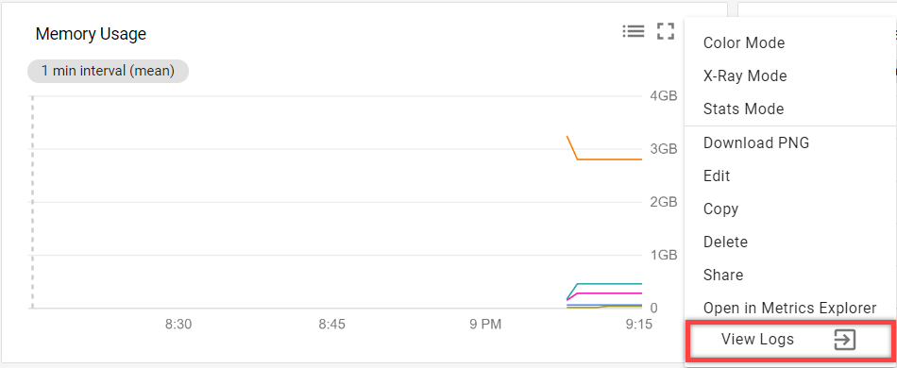Click the Memory Usage chart title
This screenshot has height=368, width=897.
91,34
